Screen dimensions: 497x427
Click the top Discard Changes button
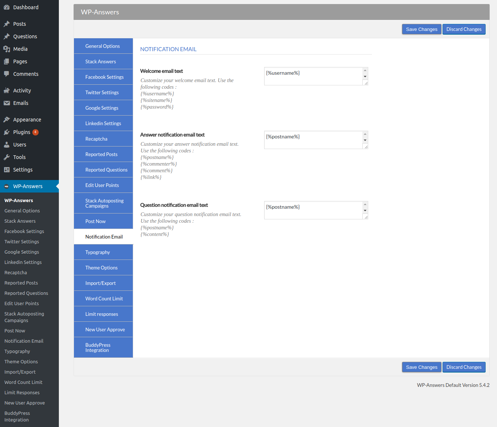pos(464,29)
